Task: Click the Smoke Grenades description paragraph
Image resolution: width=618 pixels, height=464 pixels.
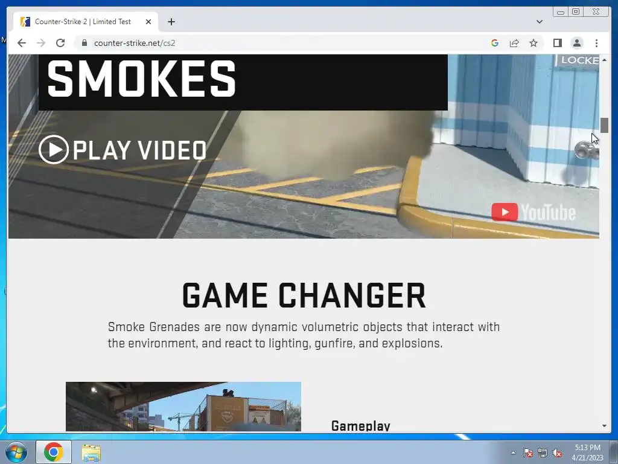Action: (x=304, y=335)
